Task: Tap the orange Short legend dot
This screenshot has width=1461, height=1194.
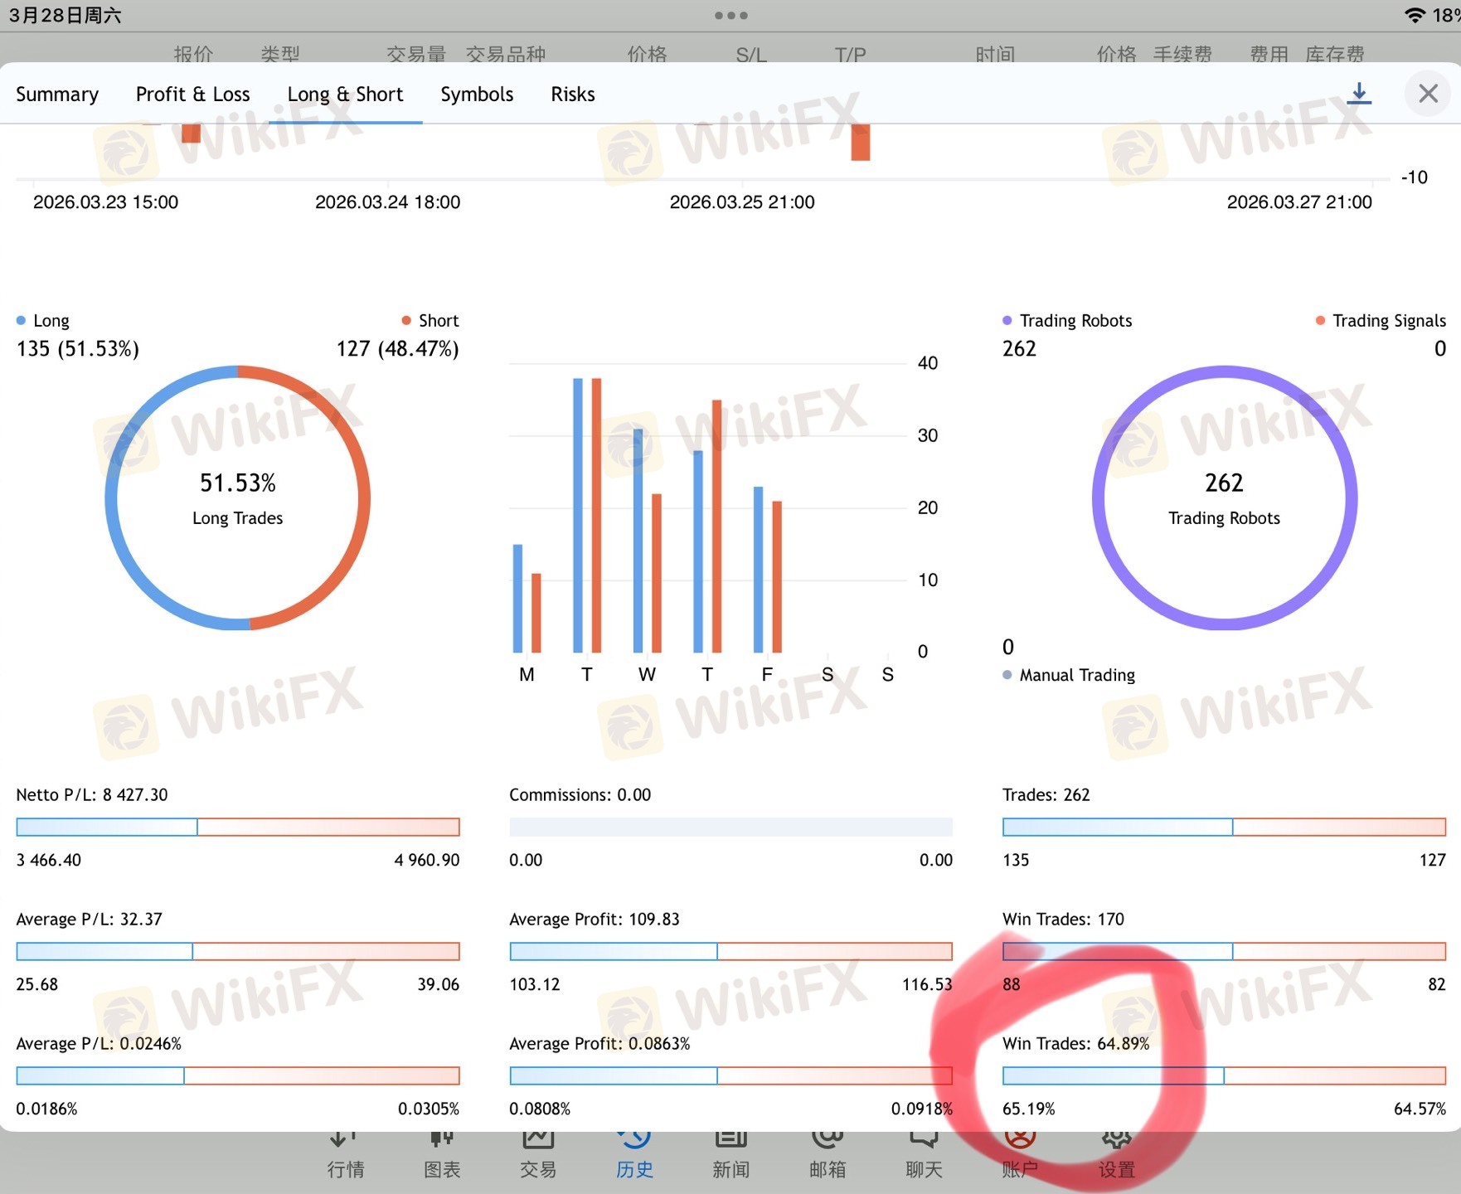Action: click(406, 320)
